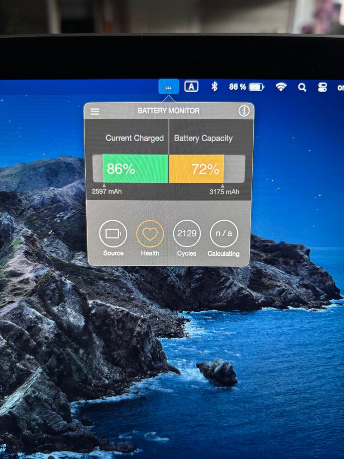Click the Source battery icon
The image size is (344, 459).
tap(113, 234)
